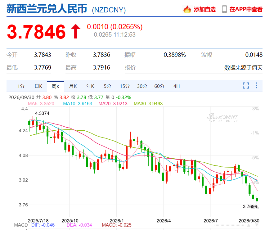This screenshot has height=230, width=265.
Task: Click the 2026/09/30 candle date readout
Action: point(21,97)
